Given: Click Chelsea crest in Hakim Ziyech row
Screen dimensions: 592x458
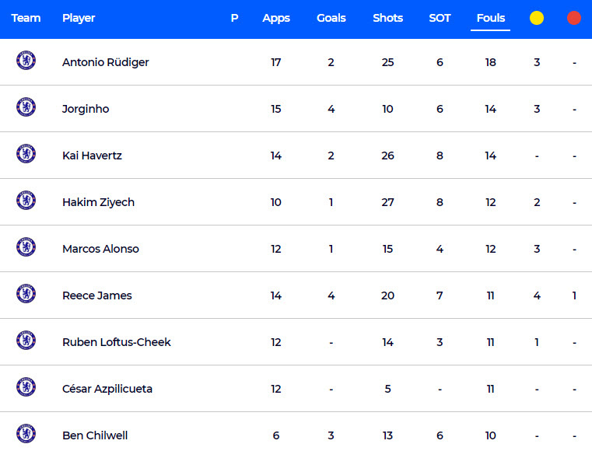Looking at the screenshot, I should pyautogui.click(x=26, y=201).
